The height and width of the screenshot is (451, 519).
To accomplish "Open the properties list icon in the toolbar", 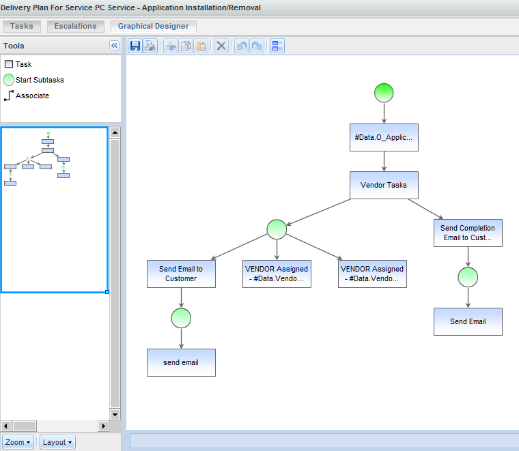I will click(x=277, y=46).
